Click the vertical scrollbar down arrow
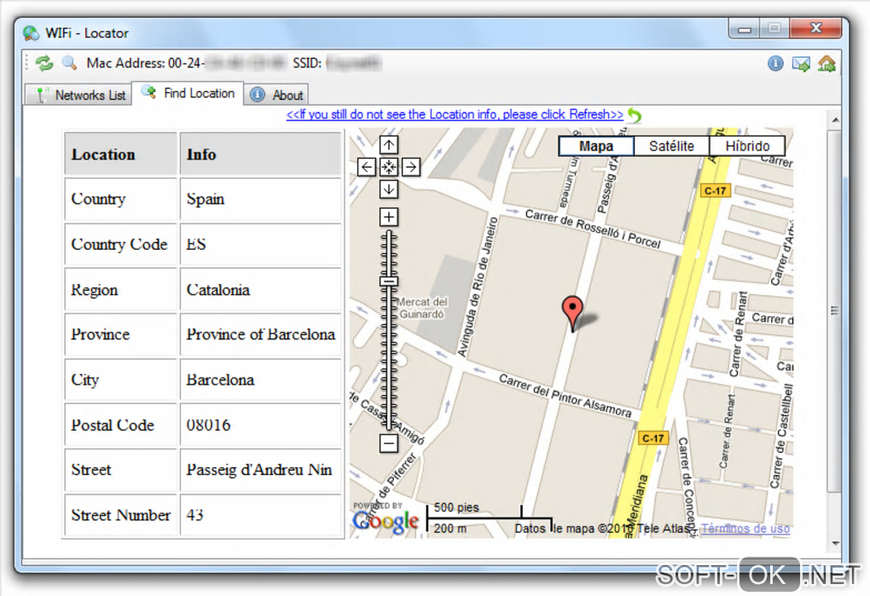This screenshot has width=870, height=596. pos(835,544)
